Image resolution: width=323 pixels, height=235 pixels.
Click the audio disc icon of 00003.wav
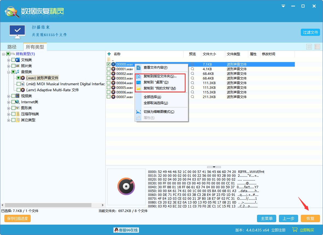tap(113, 78)
